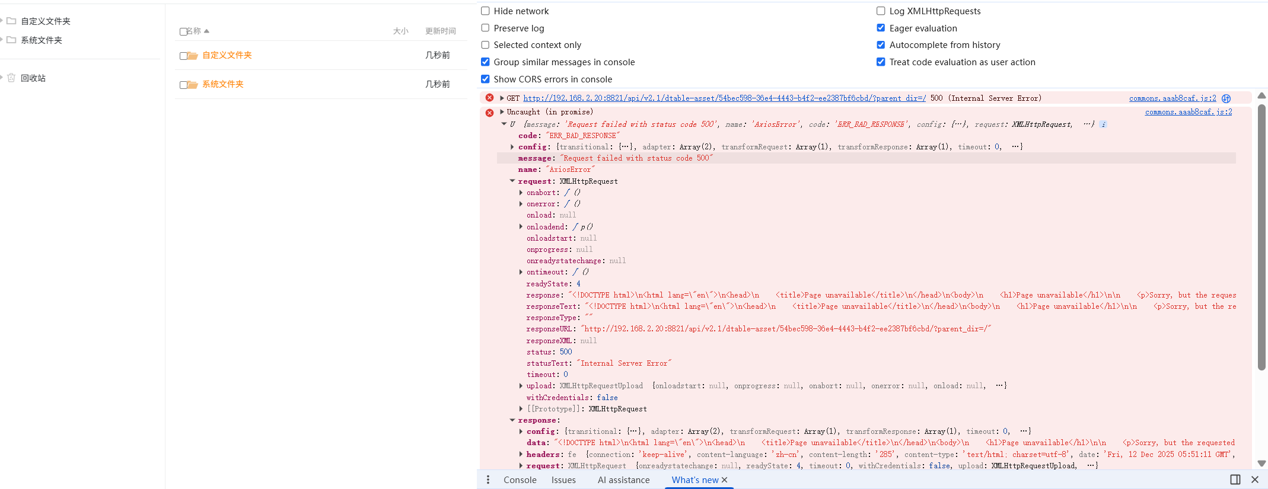Viewport: 1268px width, 489px height.
Task: Switch to the Issues tab
Action: [x=563, y=480]
